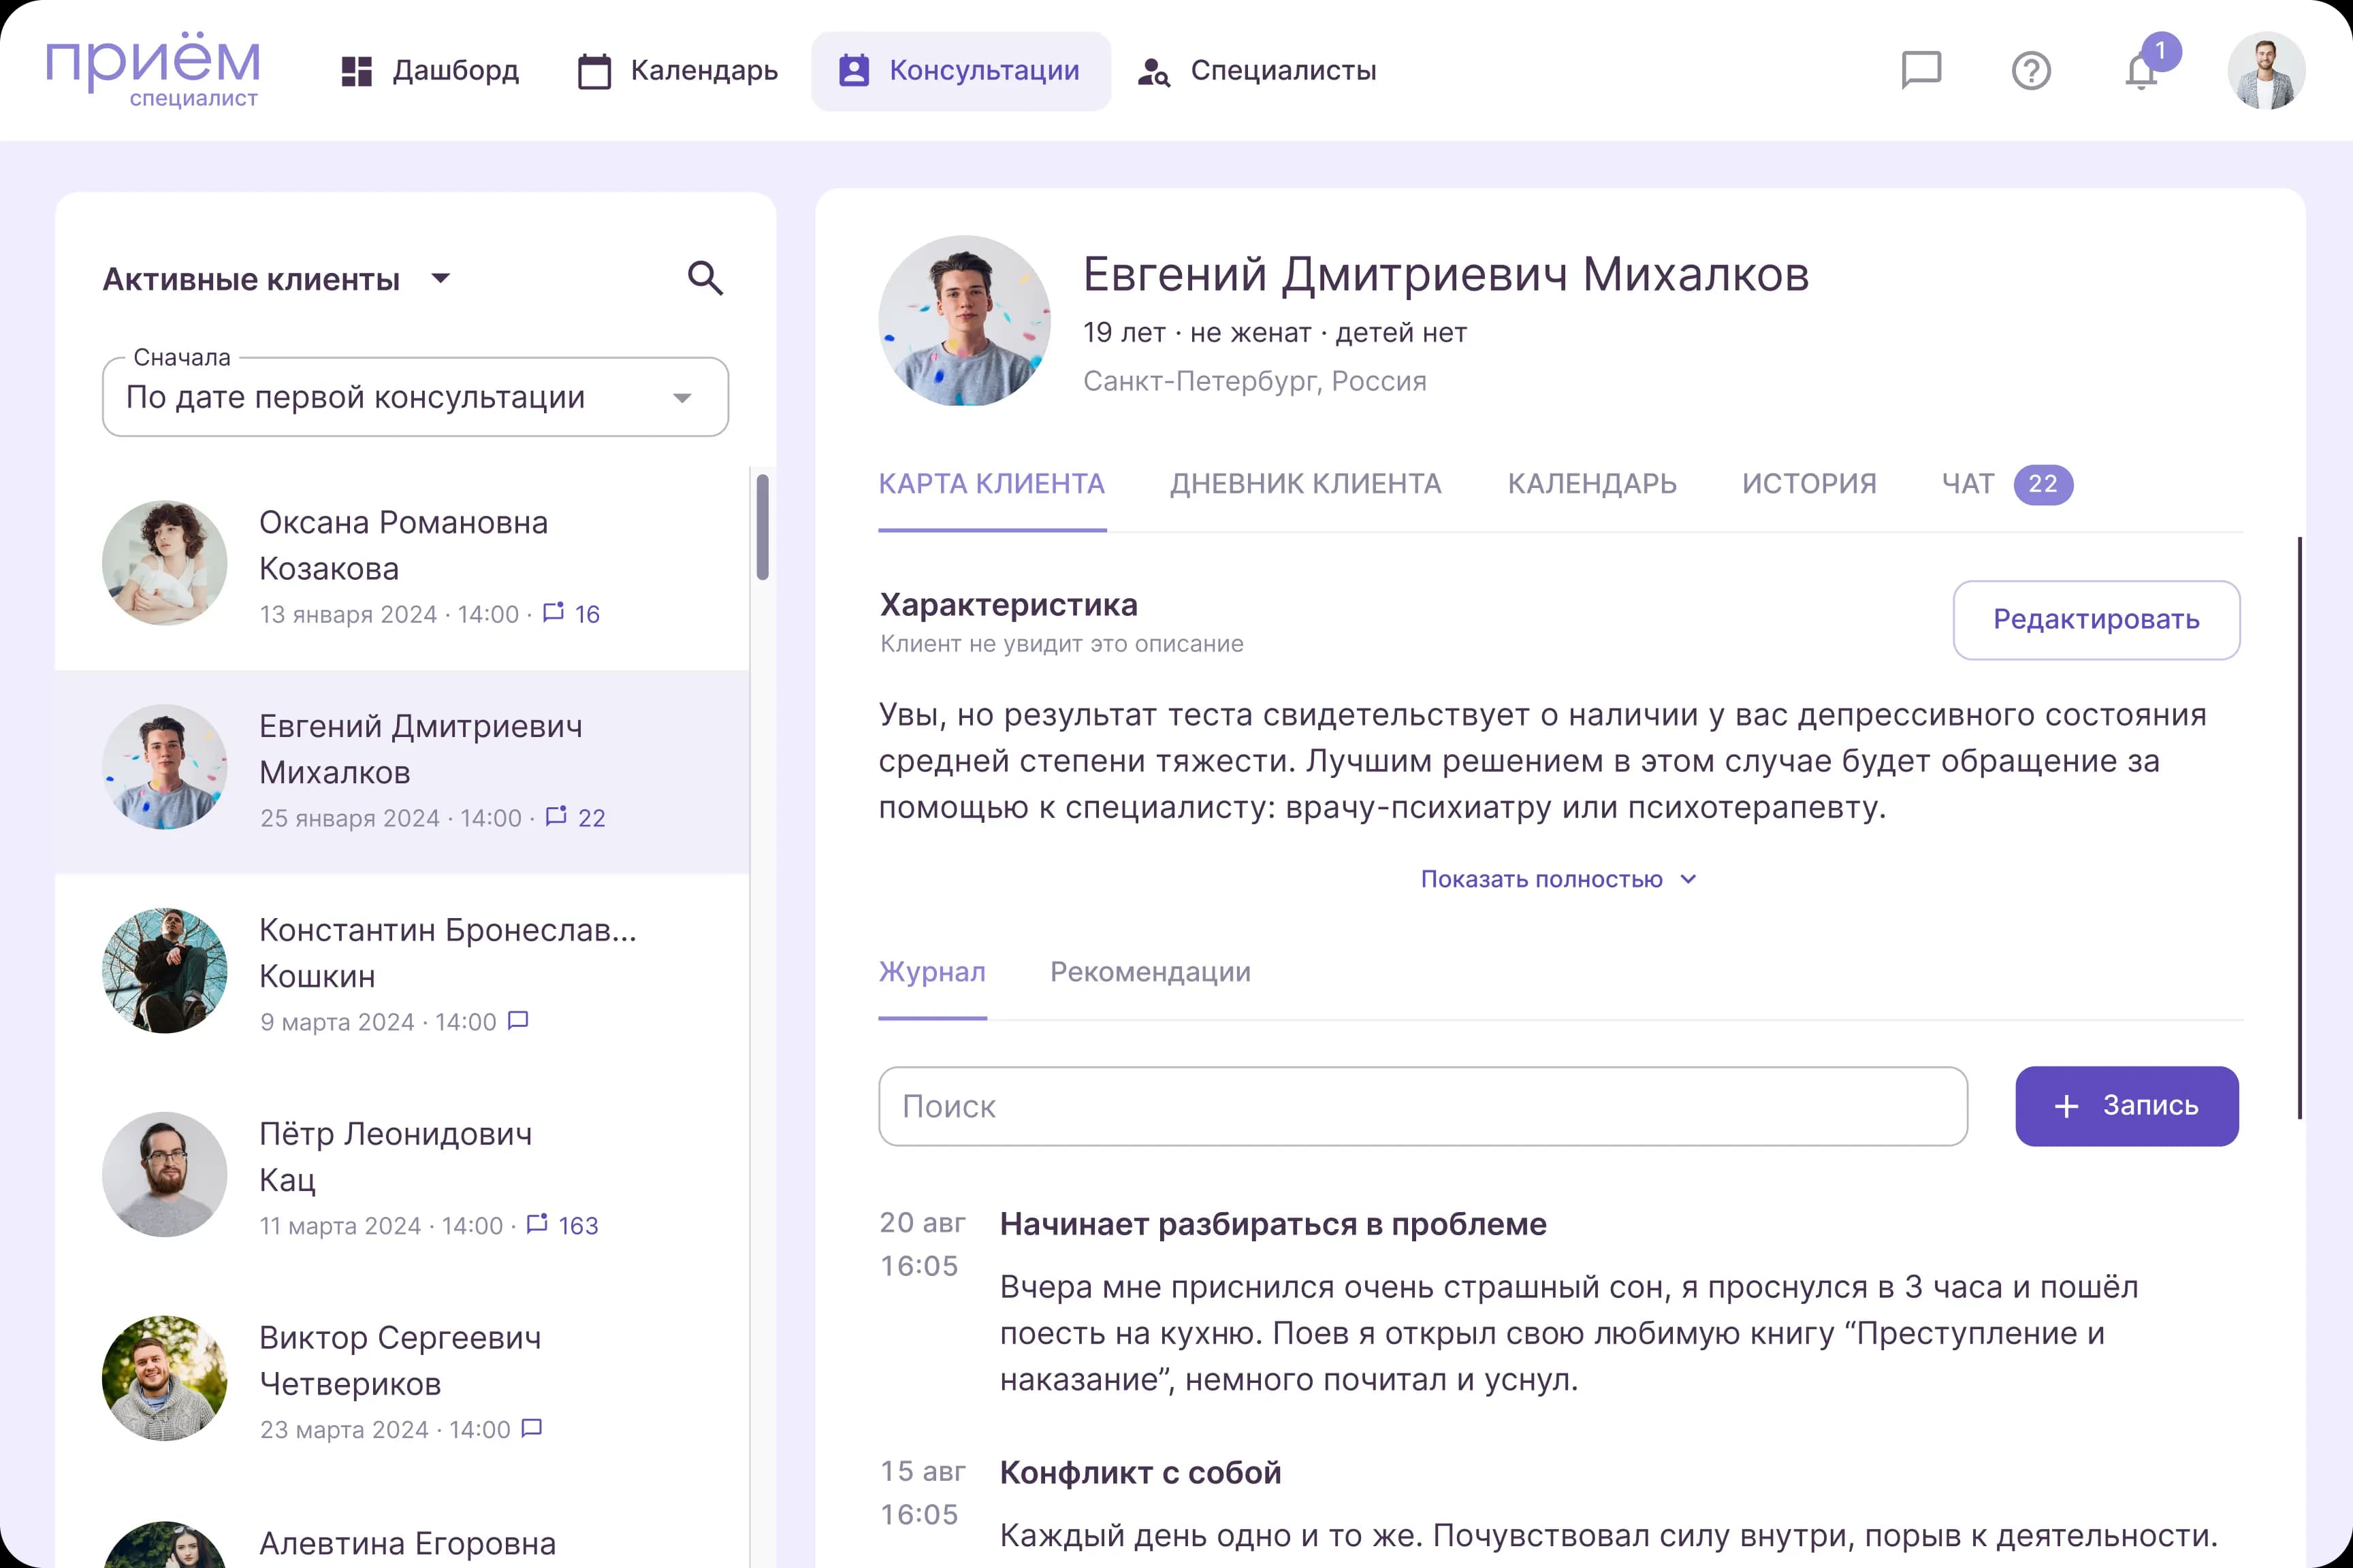The height and width of the screenshot is (1568, 2353).
Task: Open Консультации navigation item
Action: [961, 71]
